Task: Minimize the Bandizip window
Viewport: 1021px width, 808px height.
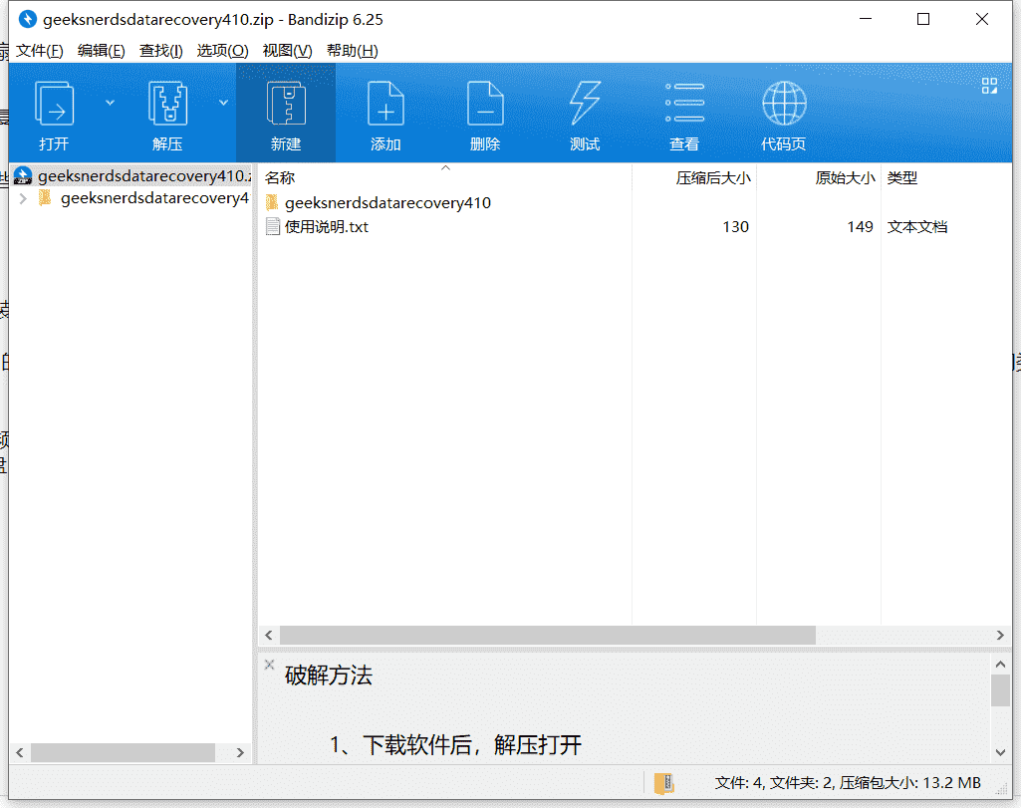Action: pos(866,19)
